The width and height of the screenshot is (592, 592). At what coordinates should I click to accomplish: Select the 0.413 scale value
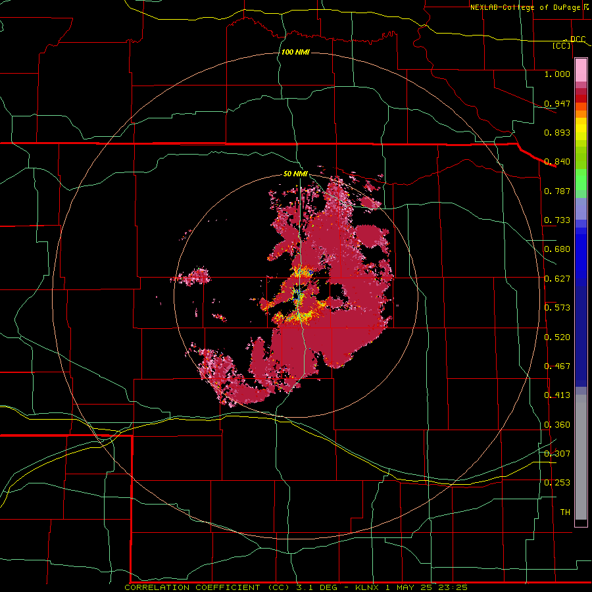[x=557, y=395]
